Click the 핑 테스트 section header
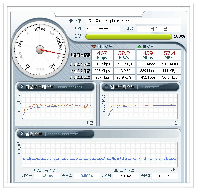The width and height of the screenshot is (197, 190). point(56,134)
